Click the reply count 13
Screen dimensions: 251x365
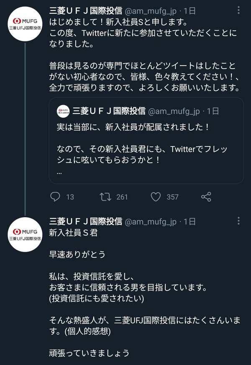[x=70, y=197]
